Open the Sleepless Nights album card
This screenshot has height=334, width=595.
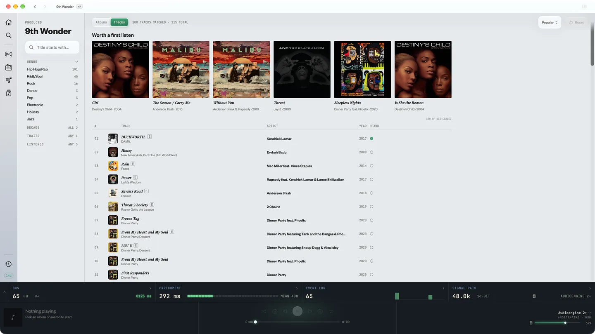[362, 76]
